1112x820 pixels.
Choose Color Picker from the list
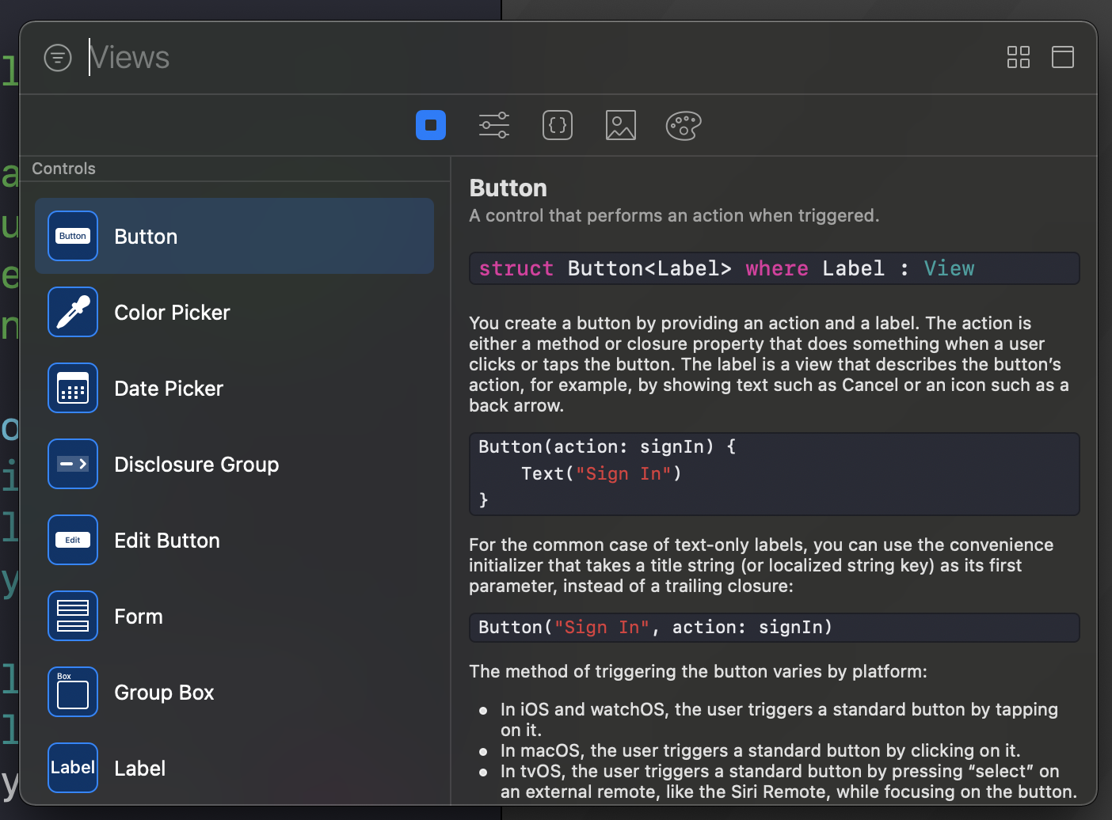[x=234, y=312]
